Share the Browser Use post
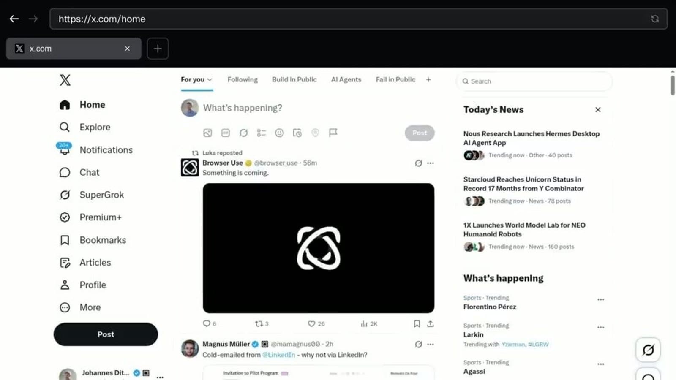The height and width of the screenshot is (380, 676). 430,323
